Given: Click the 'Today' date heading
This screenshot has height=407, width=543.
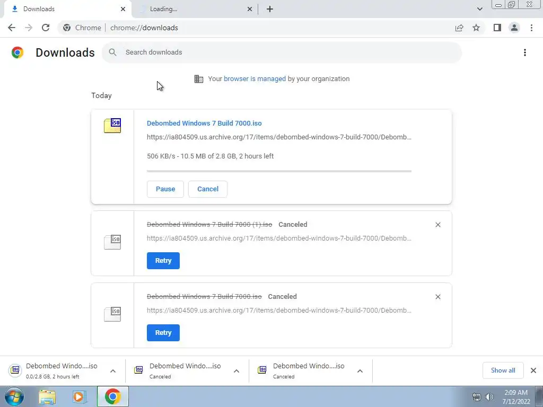Looking at the screenshot, I should [x=101, y=95].
